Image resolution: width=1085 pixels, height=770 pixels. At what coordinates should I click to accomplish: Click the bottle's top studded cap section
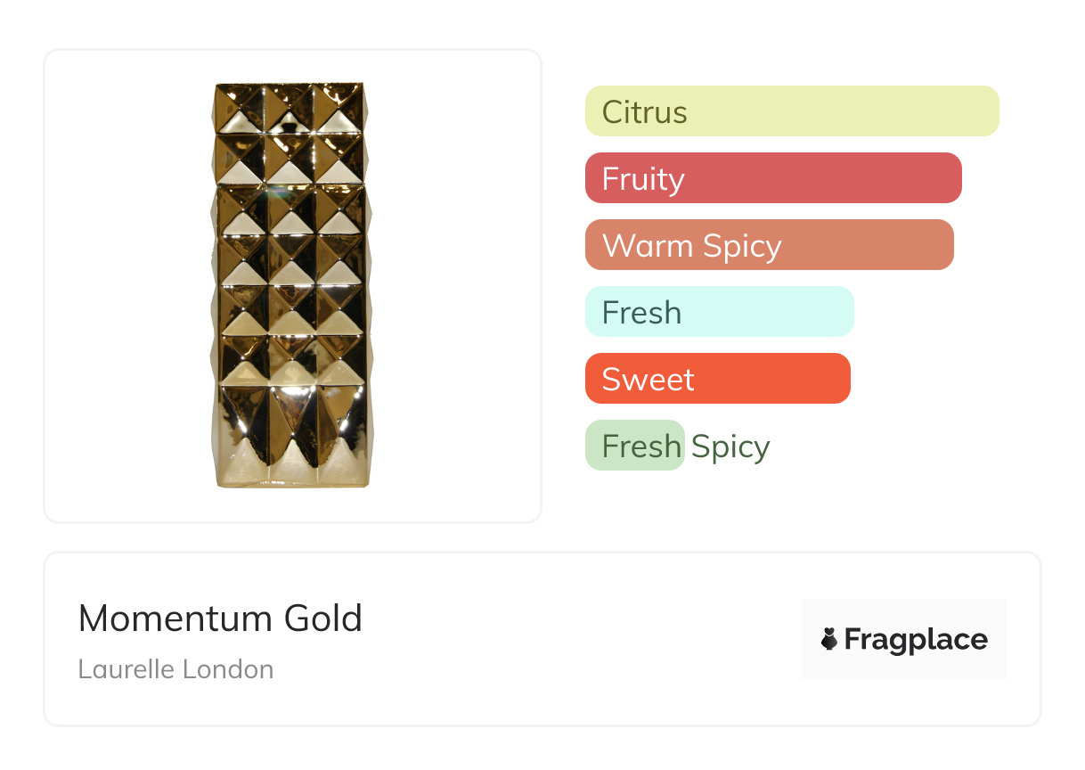point(291,132)
